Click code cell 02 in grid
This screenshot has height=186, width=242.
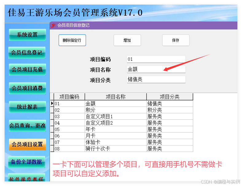point(69,110)
